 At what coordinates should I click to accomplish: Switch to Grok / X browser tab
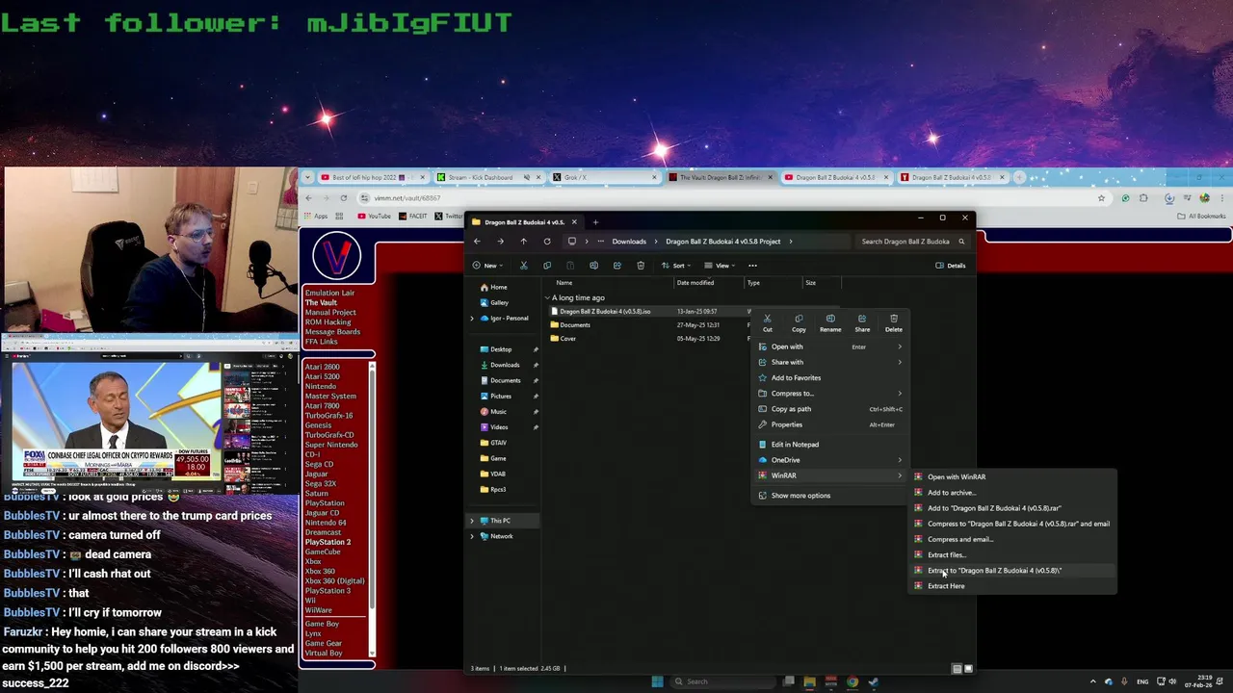[x=605, y=177]
